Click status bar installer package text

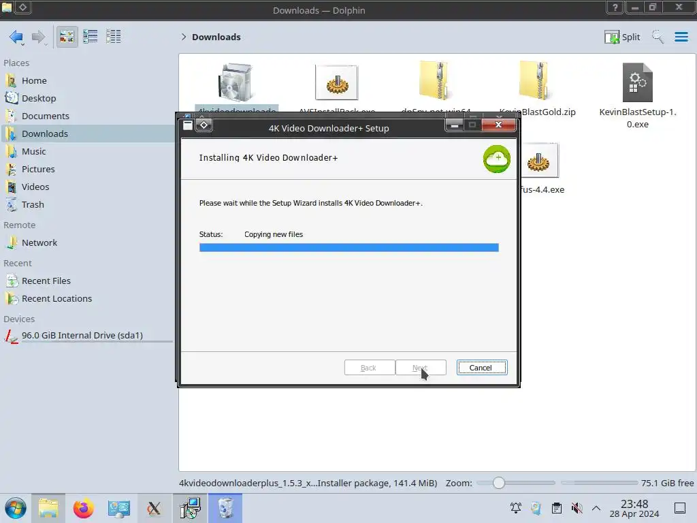click(x=308, y=483)
